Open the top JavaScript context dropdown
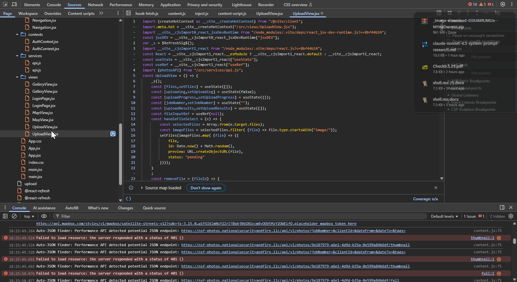517x282 pixels. coord(29,216)
